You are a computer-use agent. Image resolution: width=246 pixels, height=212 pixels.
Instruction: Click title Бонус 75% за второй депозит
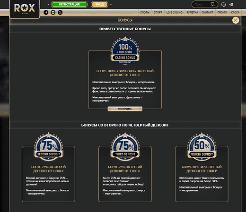48,169
